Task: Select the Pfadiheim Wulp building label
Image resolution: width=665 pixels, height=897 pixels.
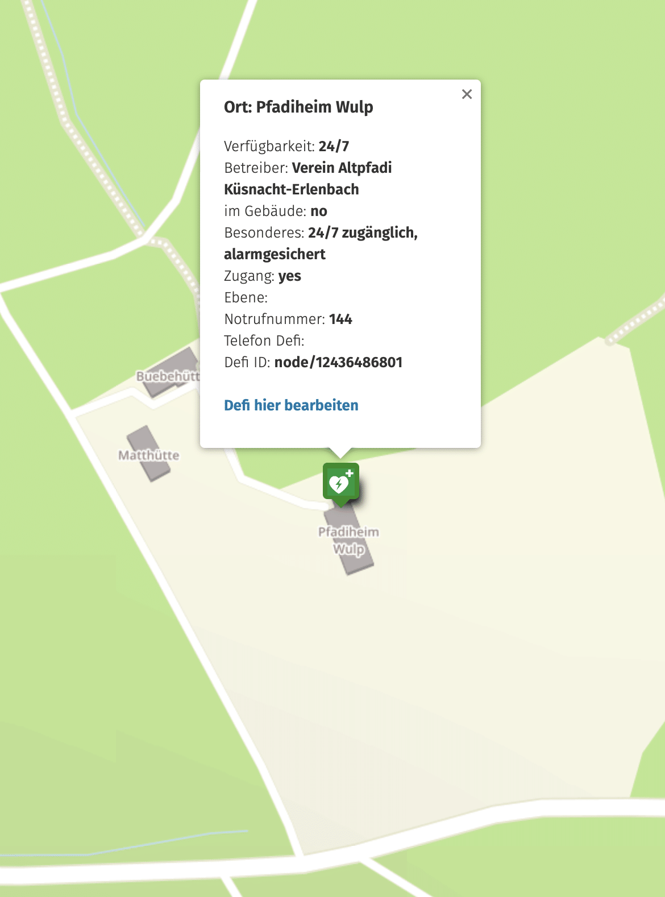Action: click(x=348, y=541)
